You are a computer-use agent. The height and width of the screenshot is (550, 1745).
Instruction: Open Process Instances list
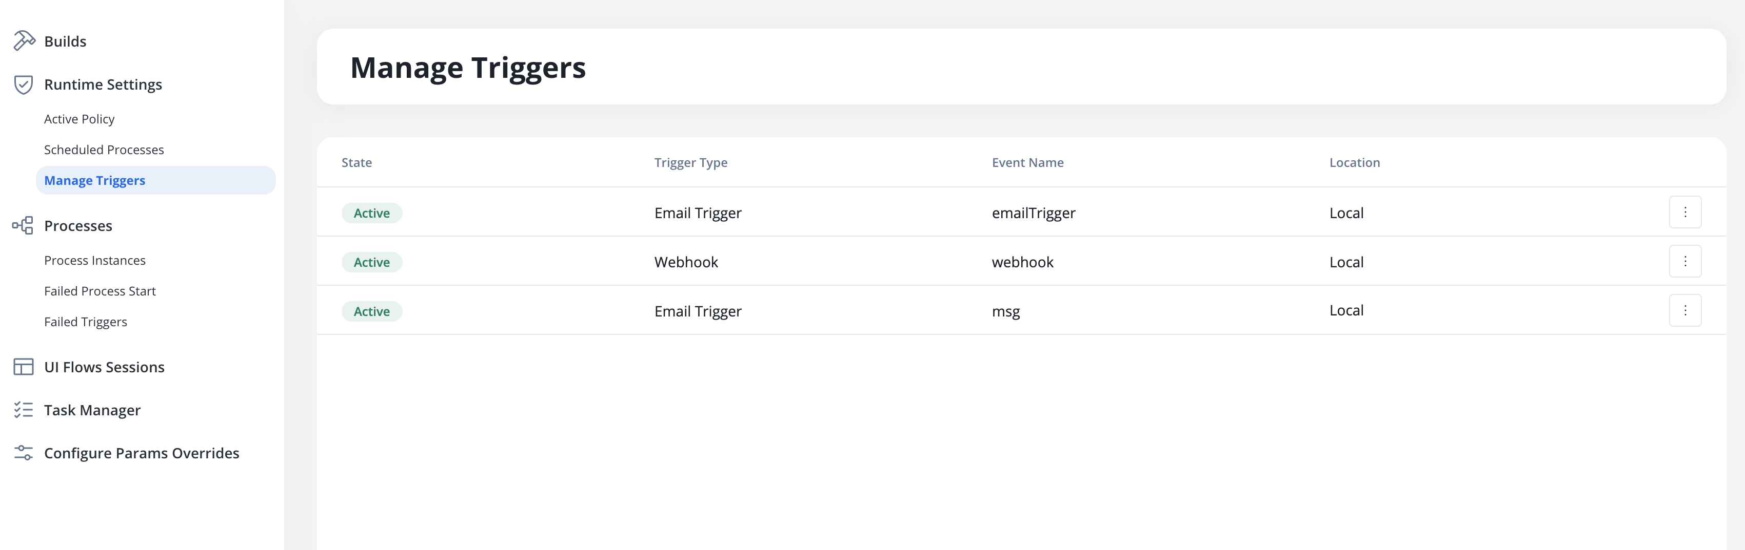pyautogui.click(x=95, y=261)
